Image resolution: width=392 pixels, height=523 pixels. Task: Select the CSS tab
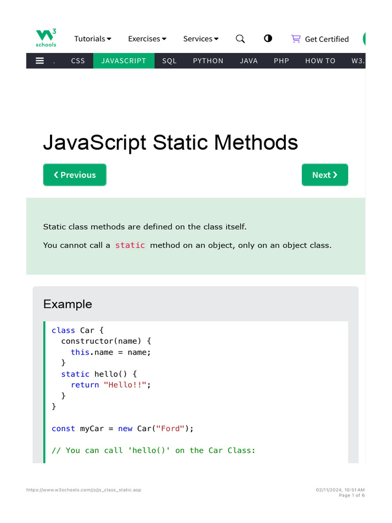78,61
